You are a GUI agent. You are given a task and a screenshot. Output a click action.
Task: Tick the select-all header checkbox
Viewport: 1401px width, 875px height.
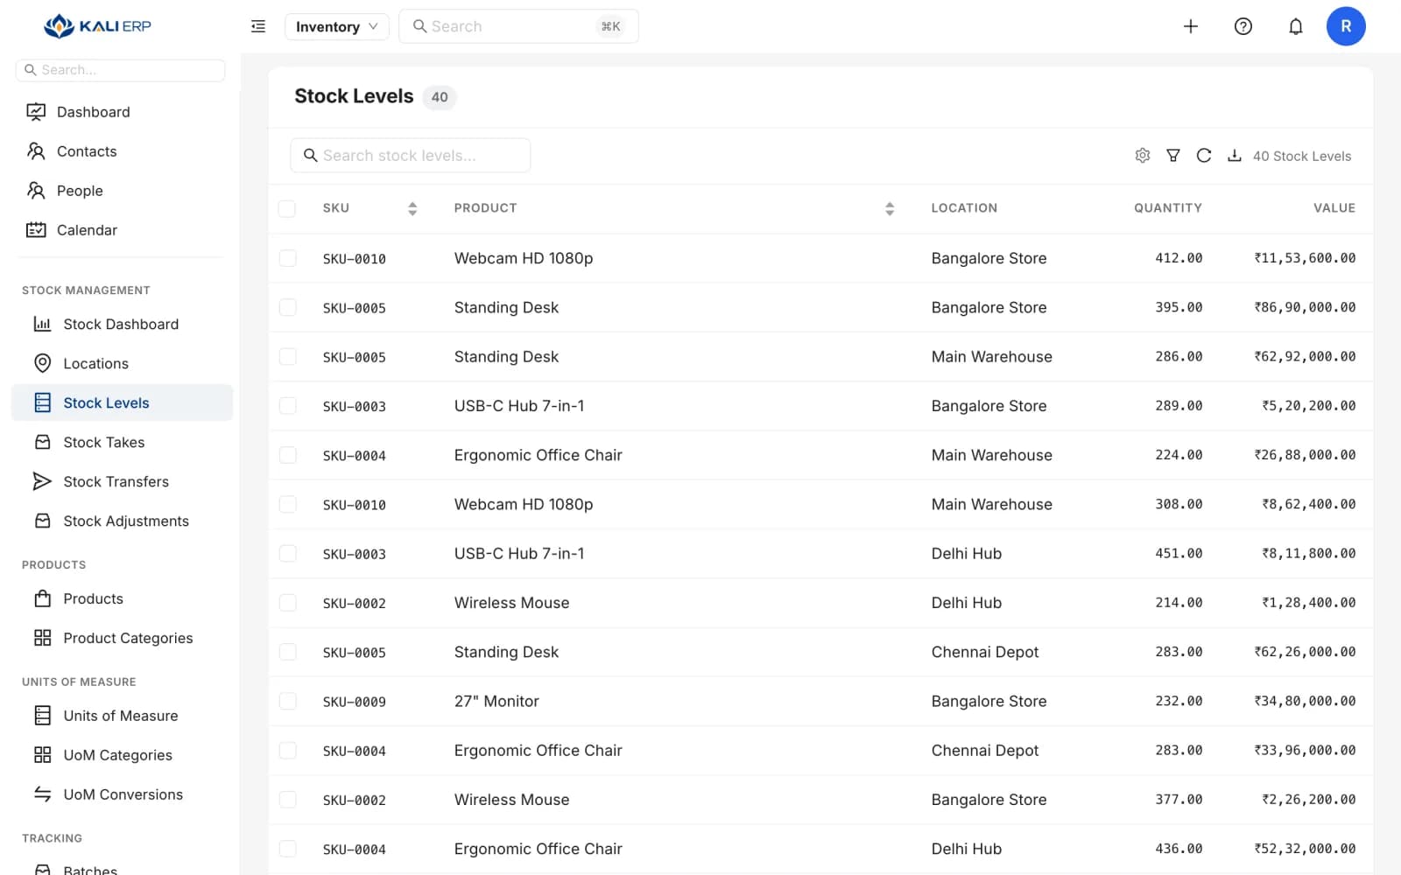point(287,208)
